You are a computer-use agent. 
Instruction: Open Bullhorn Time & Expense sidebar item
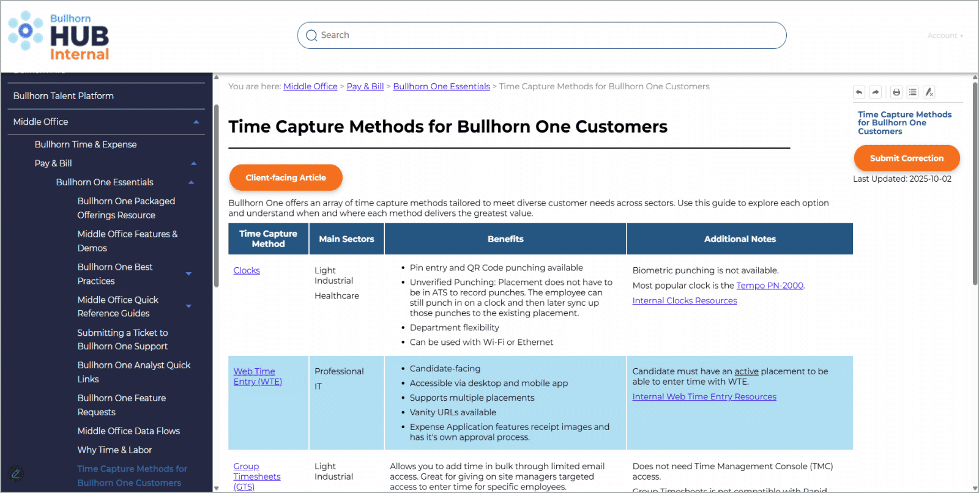pos(86,144)
